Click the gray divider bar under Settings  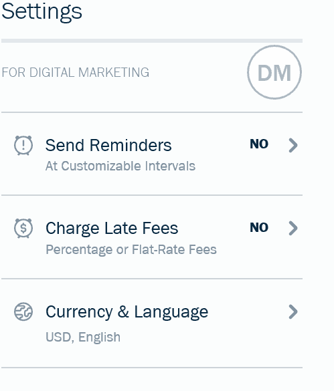coord(152,41)
